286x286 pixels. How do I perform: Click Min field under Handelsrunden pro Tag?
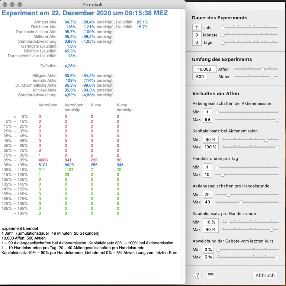pyautogui.click(x=207, y=167)
